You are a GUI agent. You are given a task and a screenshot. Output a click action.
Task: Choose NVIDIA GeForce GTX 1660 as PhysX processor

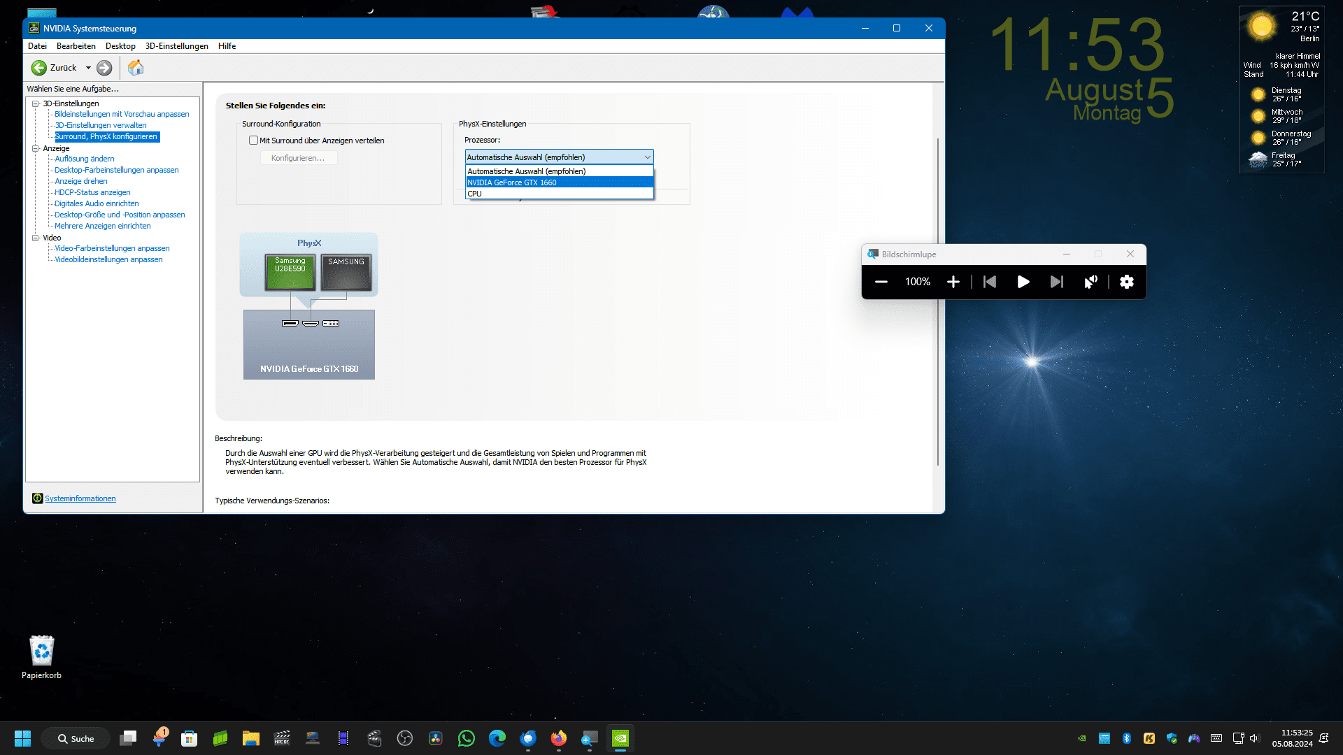point(560,182)
